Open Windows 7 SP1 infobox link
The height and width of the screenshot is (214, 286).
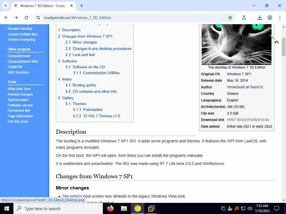(239, 74)
